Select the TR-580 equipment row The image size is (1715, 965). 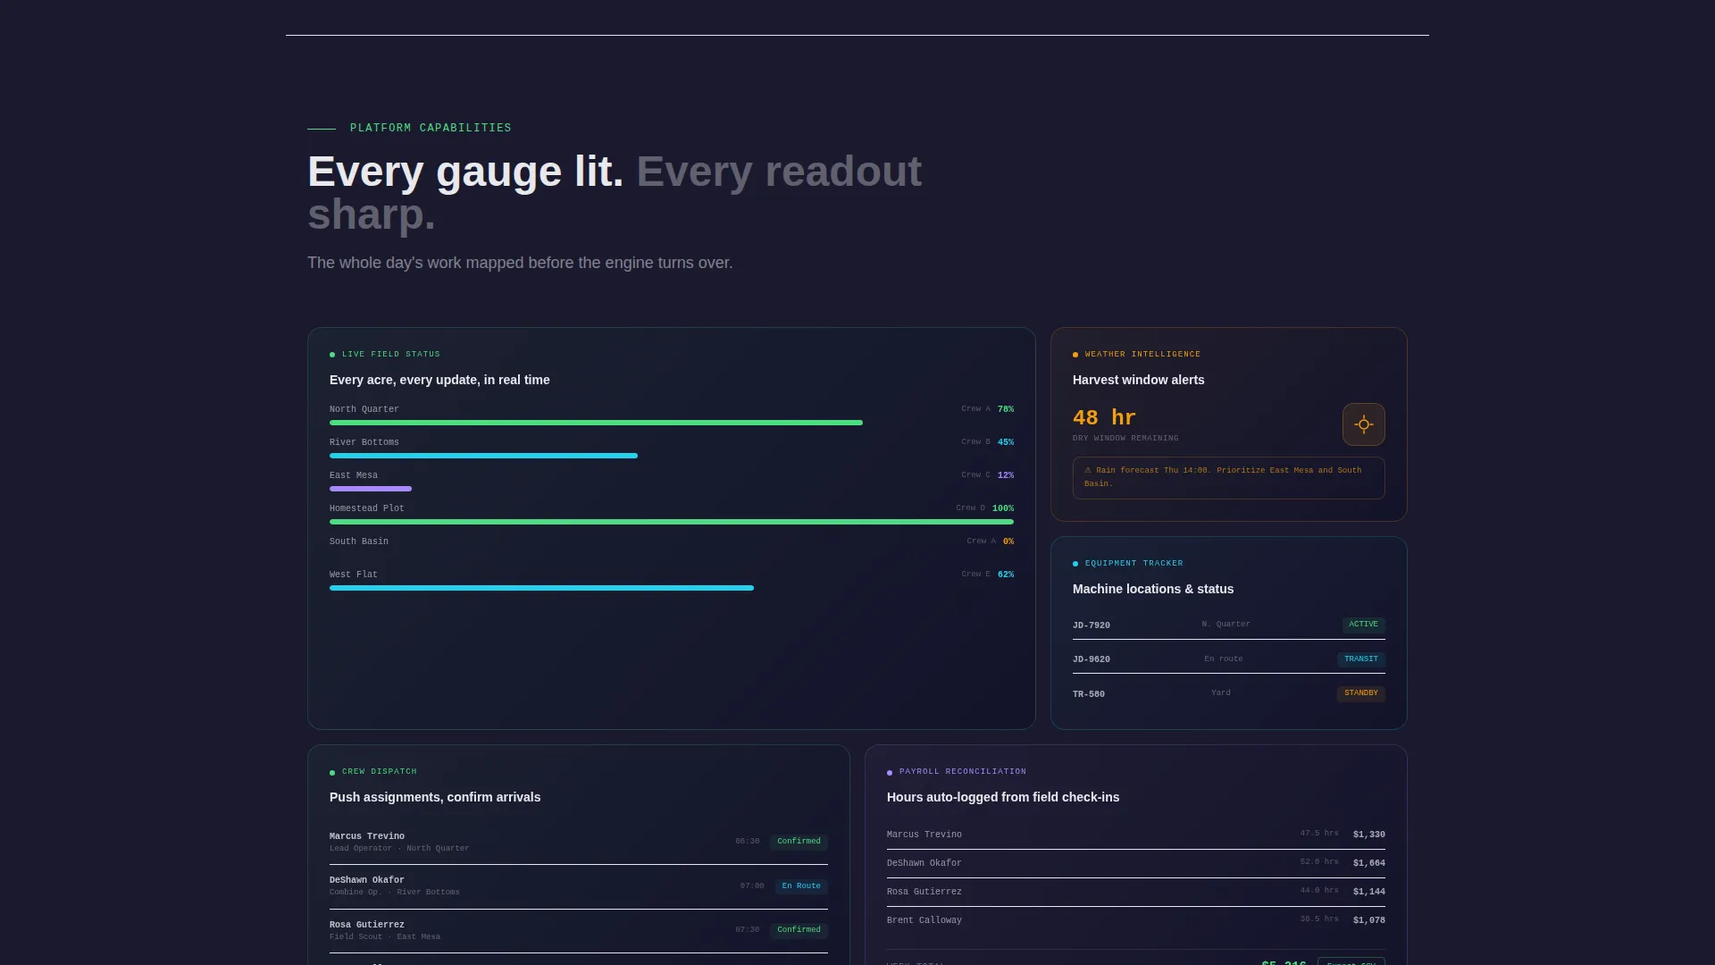(1228, 693)
